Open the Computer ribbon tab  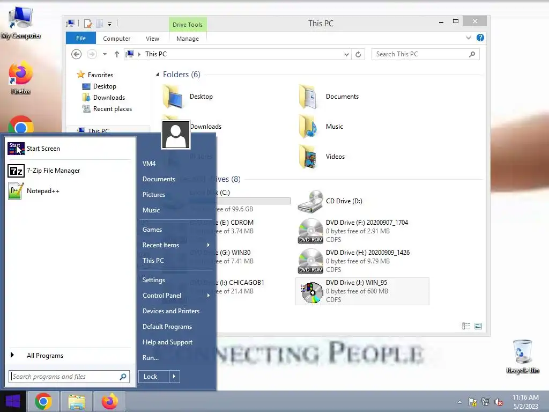click(116, 39)
